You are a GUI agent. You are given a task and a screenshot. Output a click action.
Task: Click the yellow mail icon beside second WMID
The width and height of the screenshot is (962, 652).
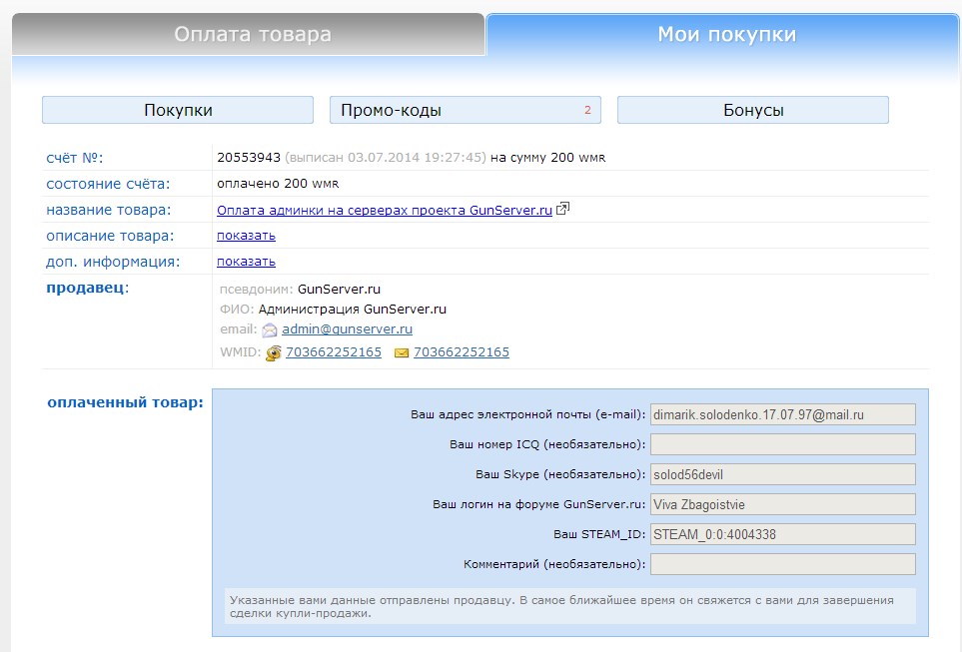(402, 353)
